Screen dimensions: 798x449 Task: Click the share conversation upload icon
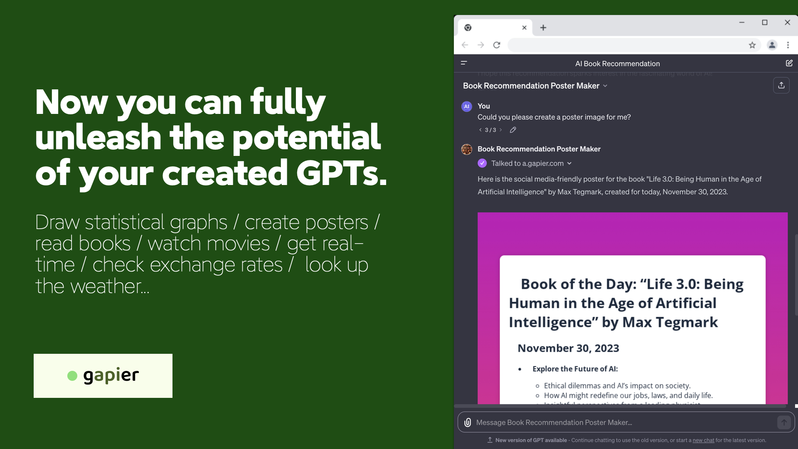point(781,85)
